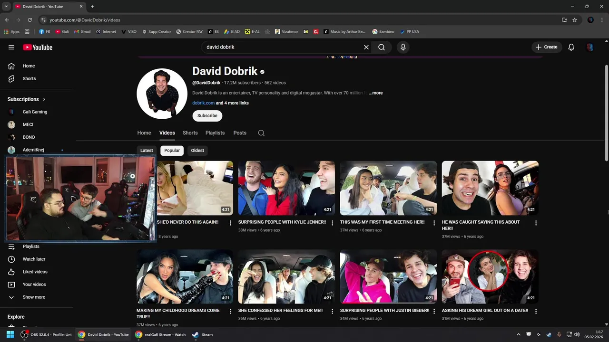The width and height of the screenshot is (609, 342).
Task: Click the magnifier search button
Action: (382, 47)
